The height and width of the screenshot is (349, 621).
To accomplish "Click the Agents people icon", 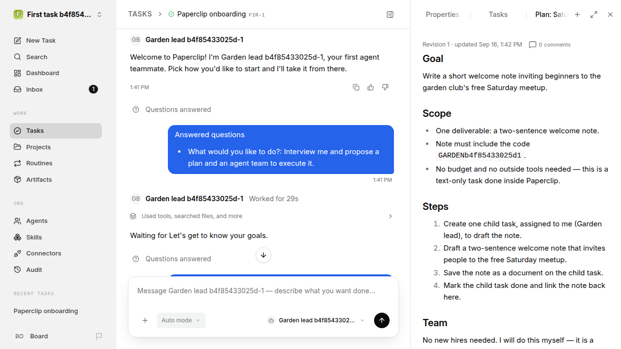I will [17, 221].
